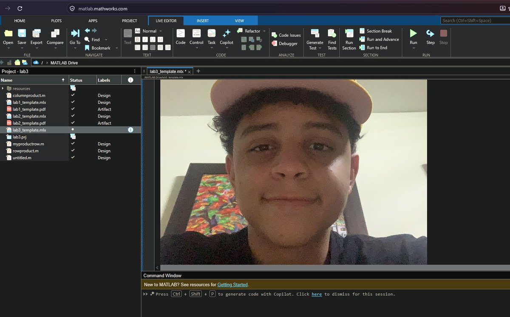Open the Debugger
Screen dimensions: 510x317
285,43
